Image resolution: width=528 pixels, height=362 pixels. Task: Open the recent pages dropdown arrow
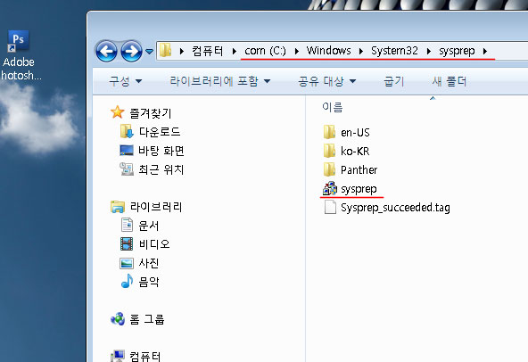coord(149,52)
